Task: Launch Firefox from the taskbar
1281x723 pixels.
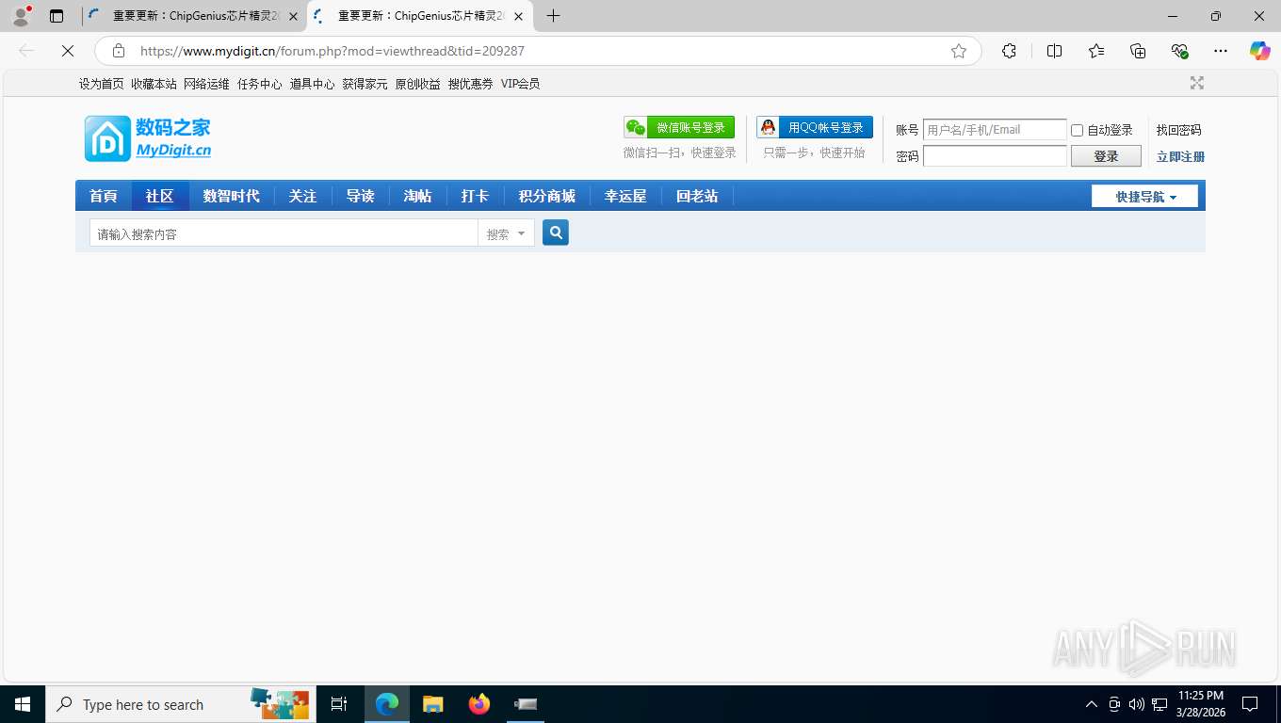Action: [479, 704]
